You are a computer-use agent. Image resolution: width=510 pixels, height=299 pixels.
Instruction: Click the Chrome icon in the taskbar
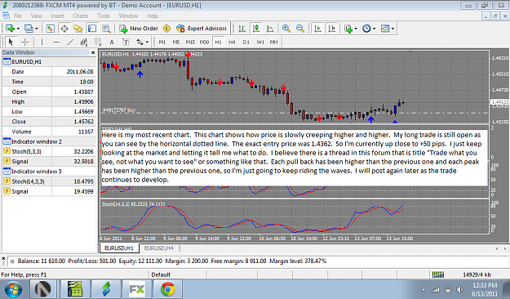point(168,289)
